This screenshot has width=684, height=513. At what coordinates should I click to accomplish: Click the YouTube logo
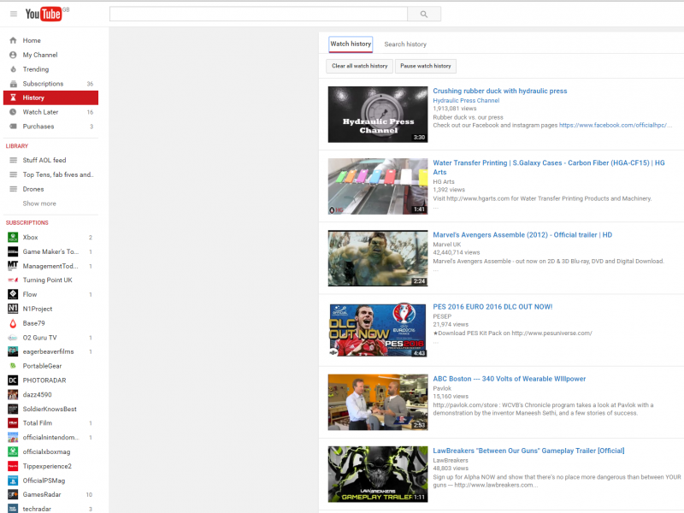[44, 14]
